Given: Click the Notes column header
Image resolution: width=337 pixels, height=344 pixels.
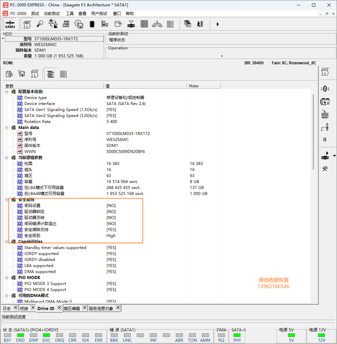Looking at the screenshot, I should click(x=204, y=86).
